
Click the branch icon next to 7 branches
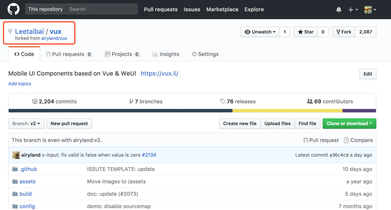pyautogui.click(x=132, y=101)
